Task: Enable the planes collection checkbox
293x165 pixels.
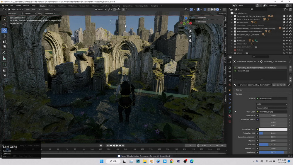Action: [x=284, y=53]
